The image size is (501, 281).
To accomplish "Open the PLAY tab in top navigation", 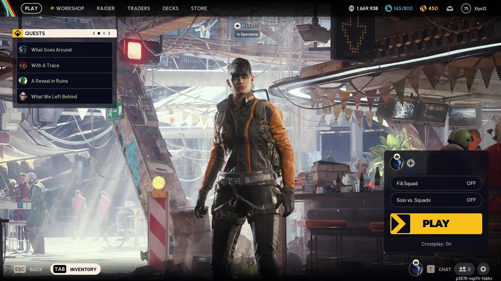I will tap(31, 8).
